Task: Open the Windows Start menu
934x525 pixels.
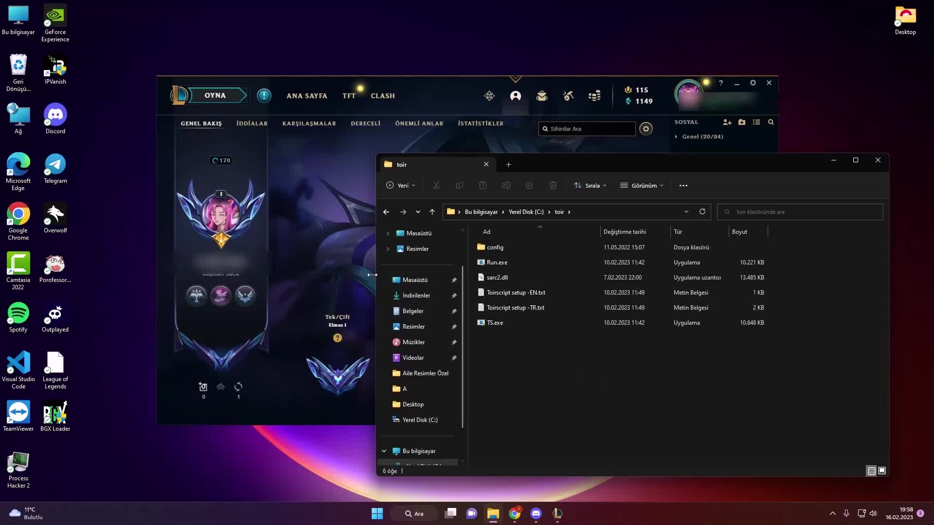Action: click(377, 513)
